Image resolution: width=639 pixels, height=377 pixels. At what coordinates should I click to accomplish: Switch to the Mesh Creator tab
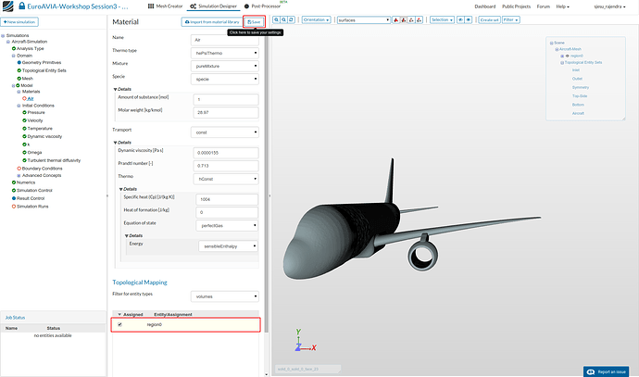click(165, 6)
